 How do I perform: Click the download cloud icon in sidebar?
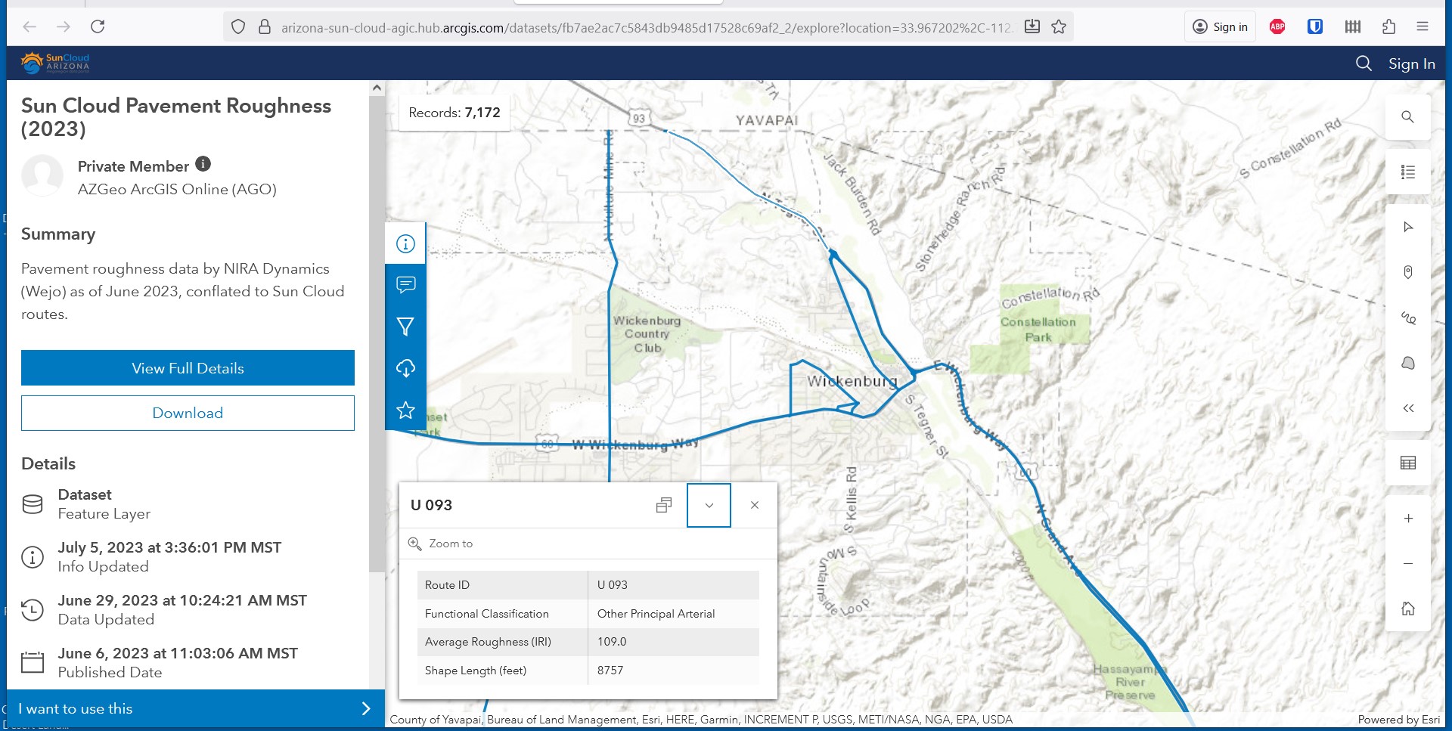click(405, 368)
